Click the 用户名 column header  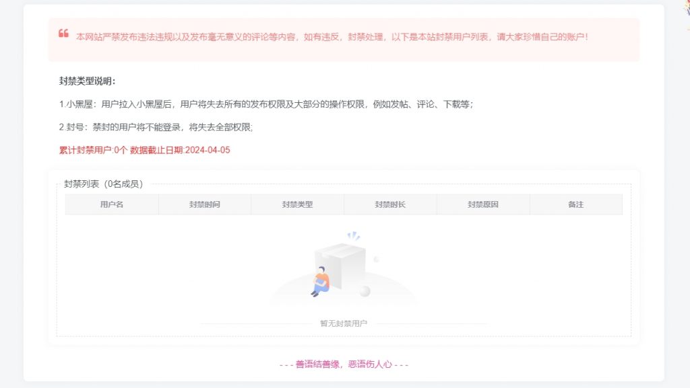tap(112, 204)
